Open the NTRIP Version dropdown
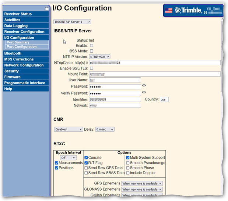This screenshot has height=201, width=228. coord(100,57)
